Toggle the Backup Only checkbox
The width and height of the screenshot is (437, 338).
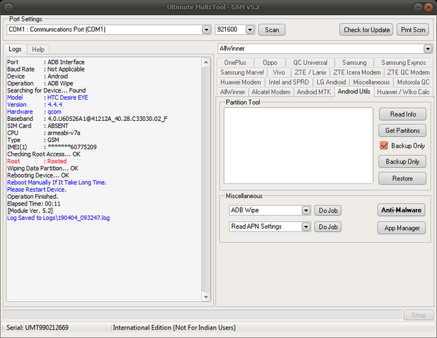click(384, 145)
